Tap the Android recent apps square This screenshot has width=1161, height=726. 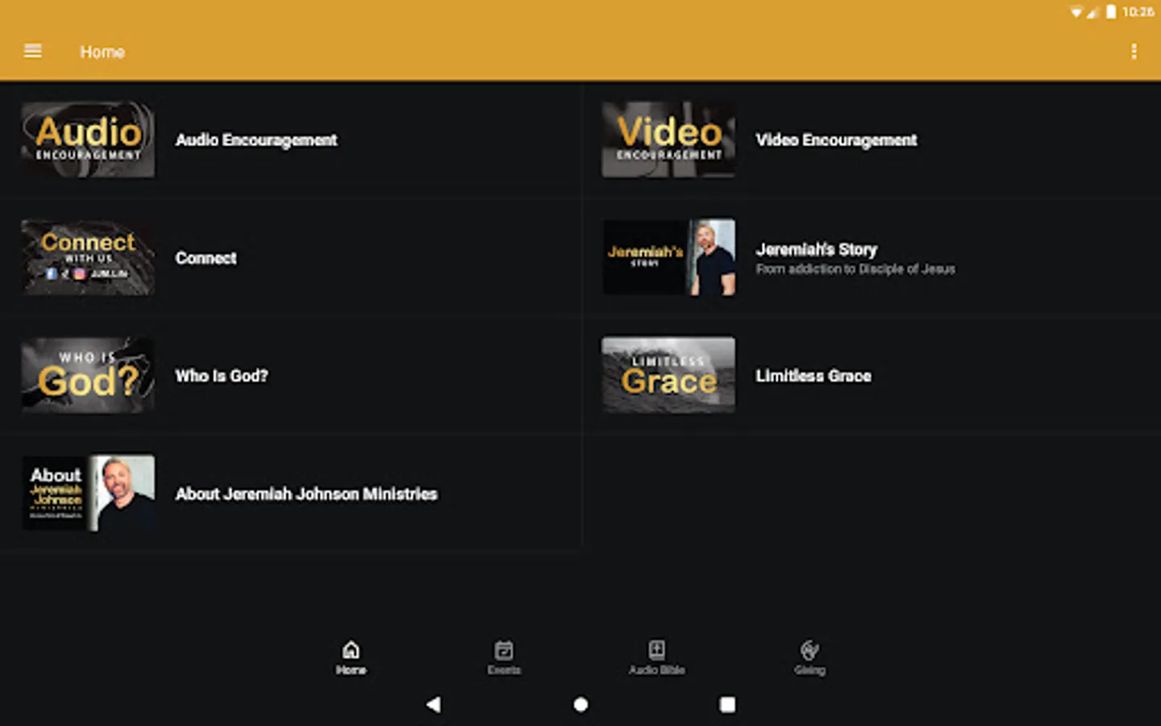(727, 704)
